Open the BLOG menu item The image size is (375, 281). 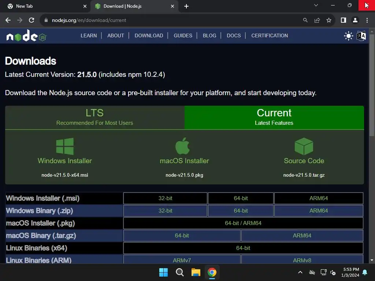tap(209, 35)
